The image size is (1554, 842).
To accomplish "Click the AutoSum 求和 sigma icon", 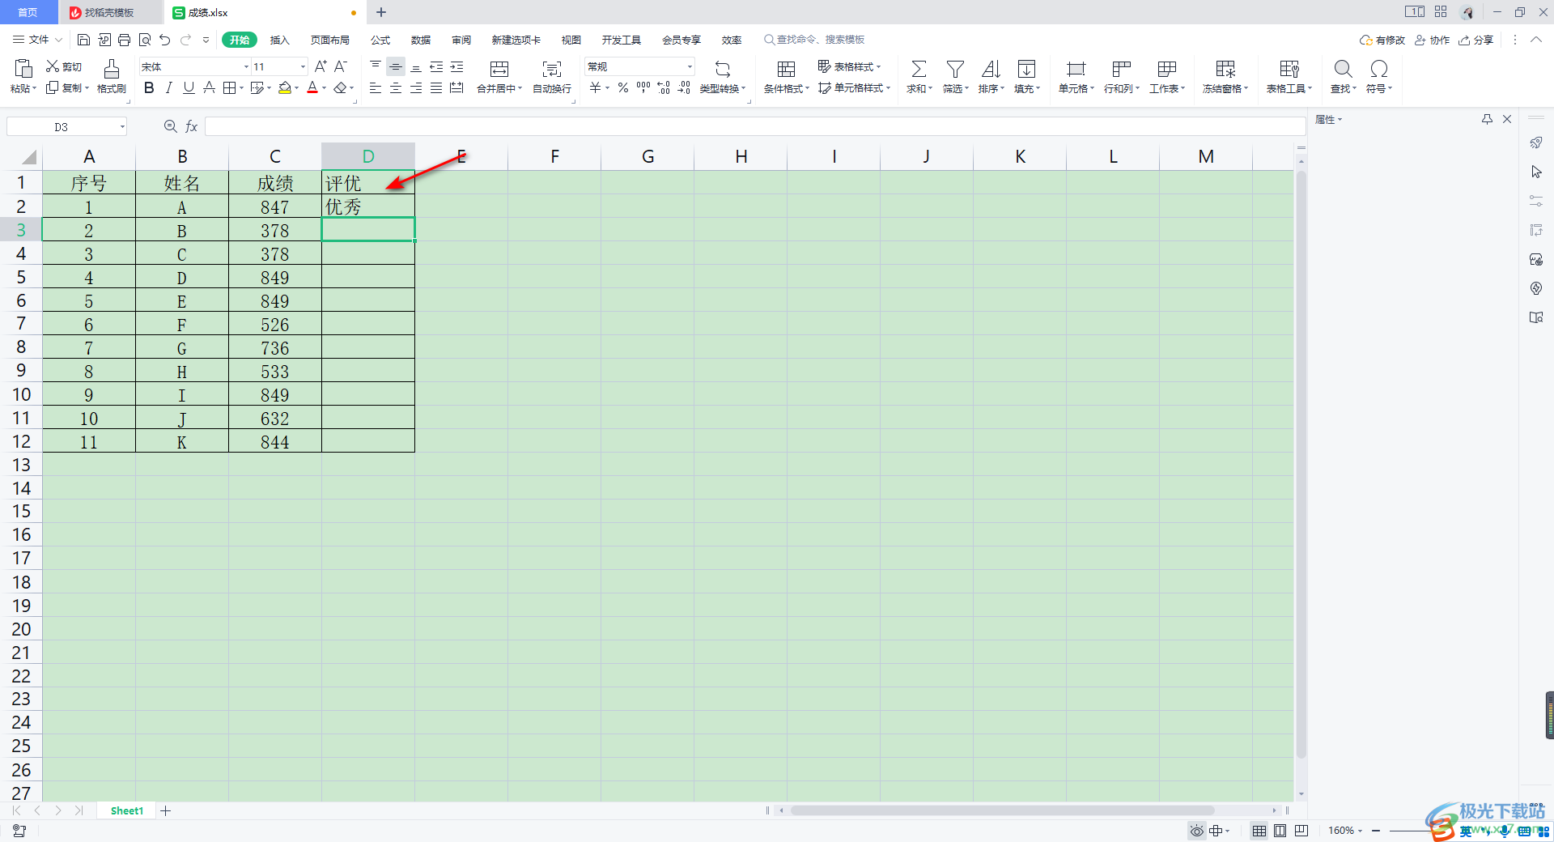I will [919, 69].
